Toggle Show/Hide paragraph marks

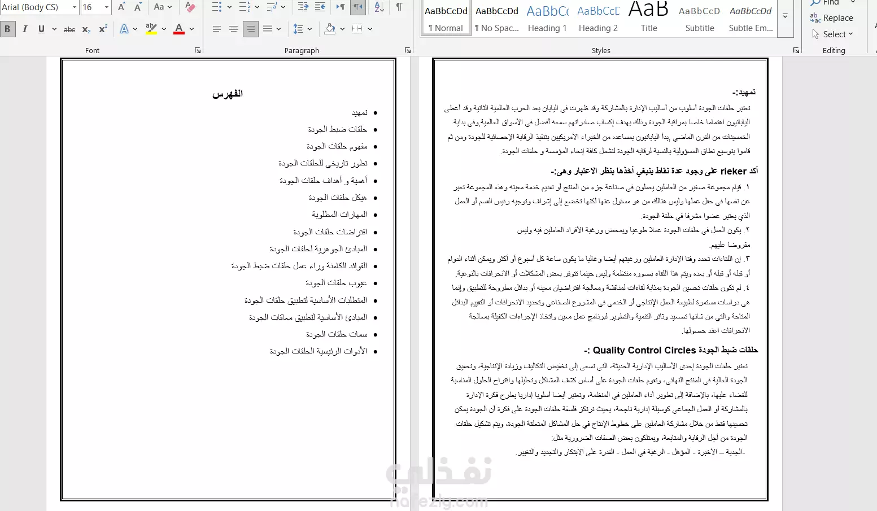click(x=399, y=7)
